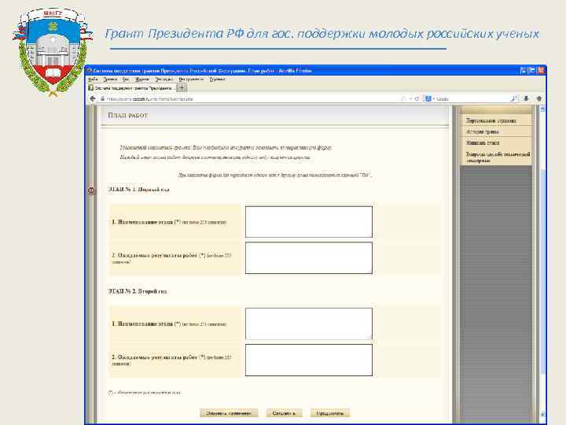Click the Сохранить button

click(284, 413)
